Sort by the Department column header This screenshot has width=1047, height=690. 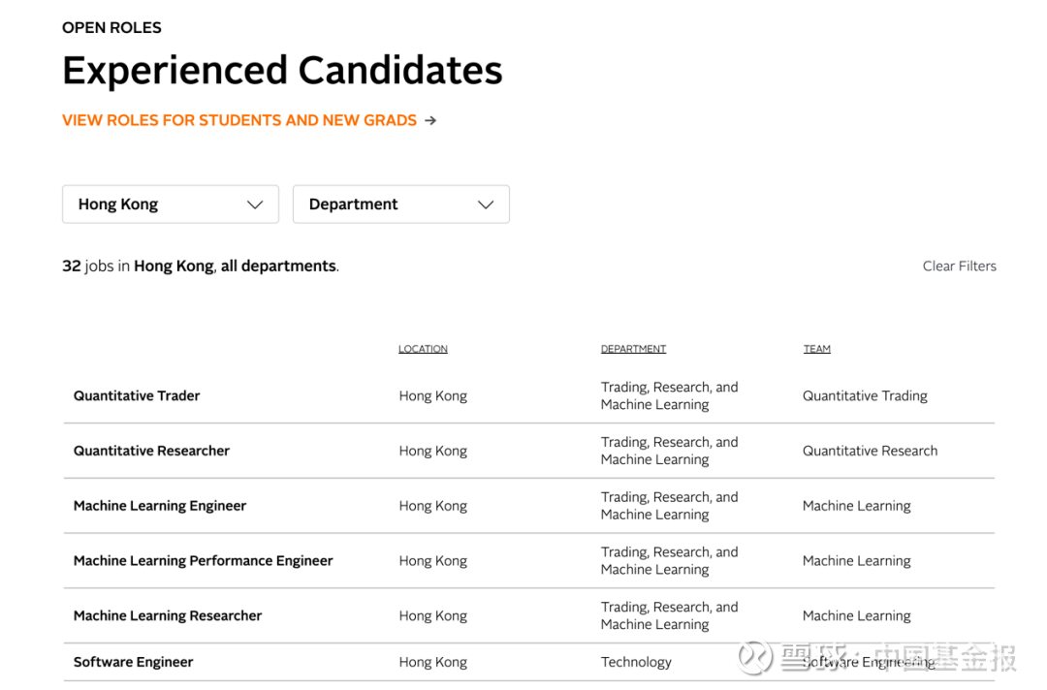pyautogui.click(x=634, y=349)
